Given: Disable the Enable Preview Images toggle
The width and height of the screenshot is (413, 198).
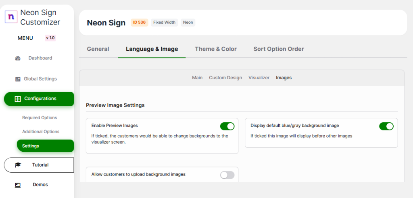Looking at the screenshot, I should (227, 126).
